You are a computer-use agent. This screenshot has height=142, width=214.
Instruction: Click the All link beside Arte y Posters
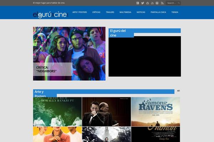(x=178, y=91)
